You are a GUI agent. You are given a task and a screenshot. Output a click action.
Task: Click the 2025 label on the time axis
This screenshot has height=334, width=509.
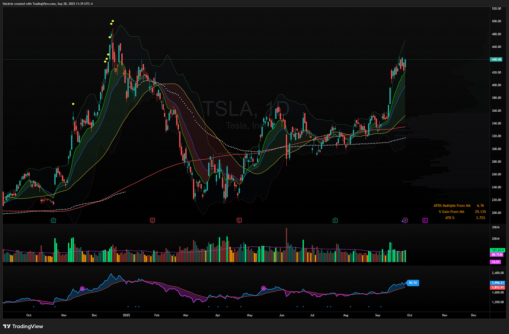click(x=127, y=315)
